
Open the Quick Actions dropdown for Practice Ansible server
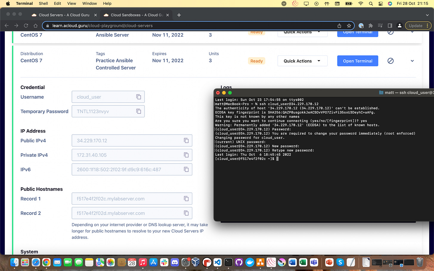coord(302,61)
